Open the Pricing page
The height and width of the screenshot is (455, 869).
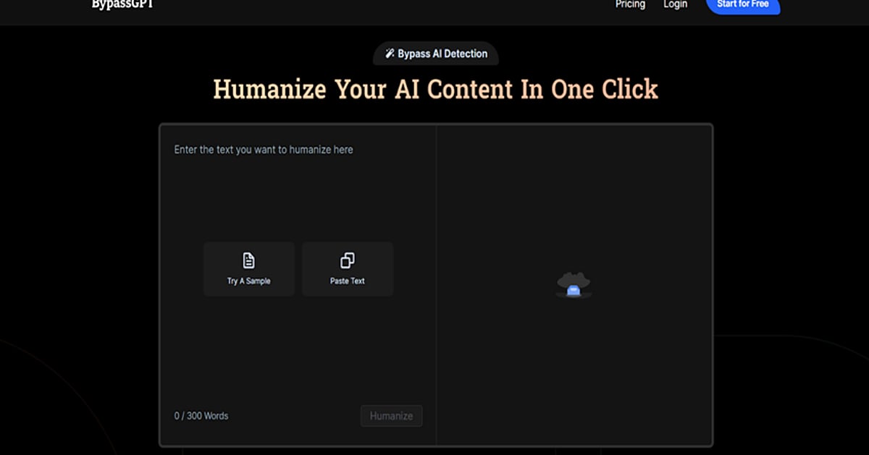[x=630, y=4]
